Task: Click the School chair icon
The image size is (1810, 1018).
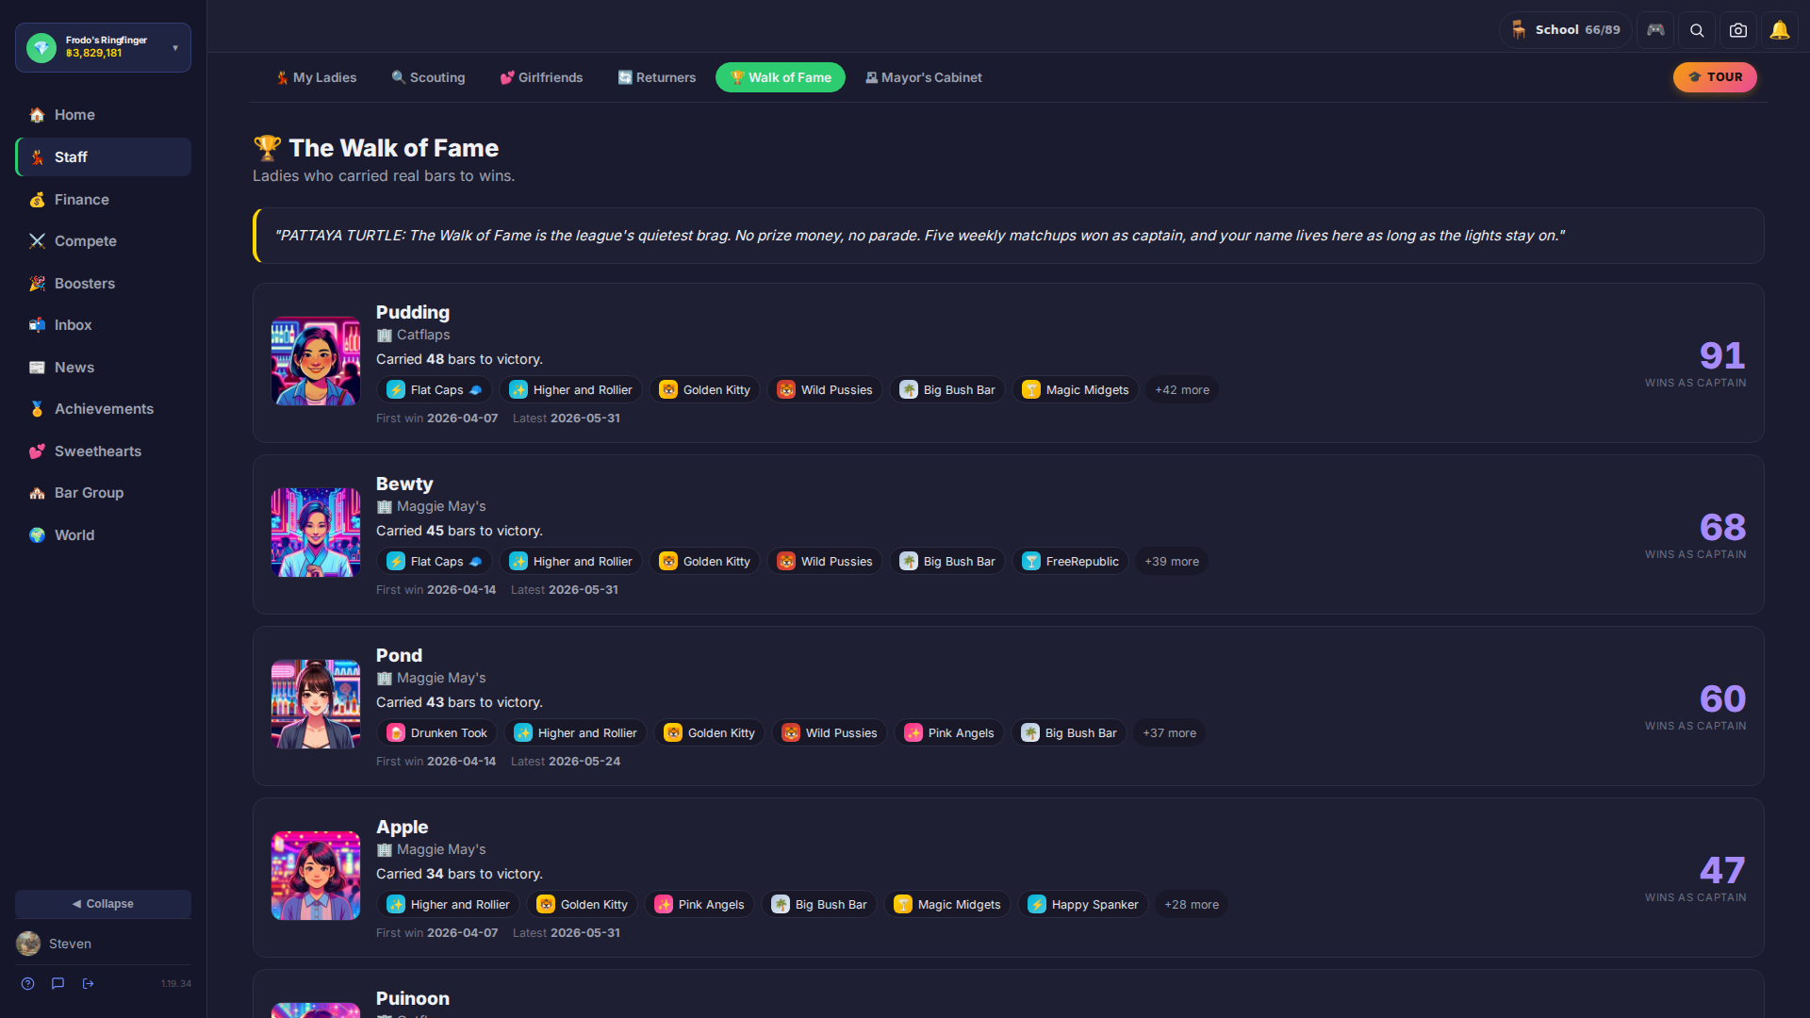Action: click(x=1519, y=30)
